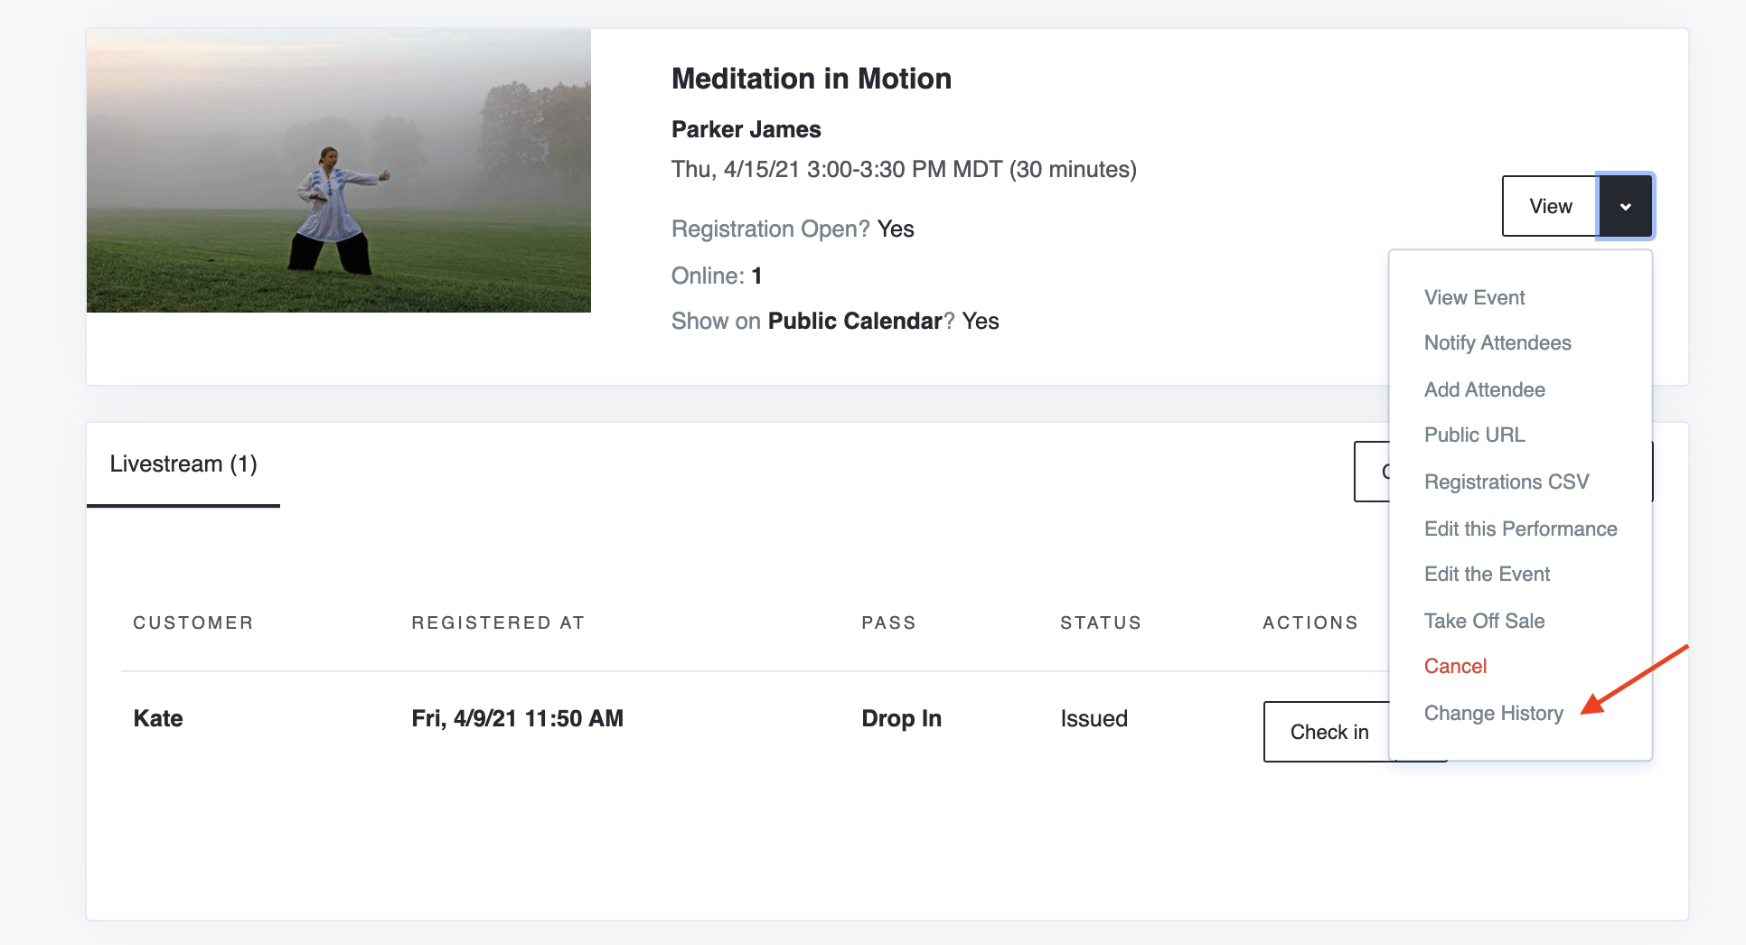Click the partially hidden button beside Livestream tab
Screen dimensions: 1746x945
[x=1371, y=472]
